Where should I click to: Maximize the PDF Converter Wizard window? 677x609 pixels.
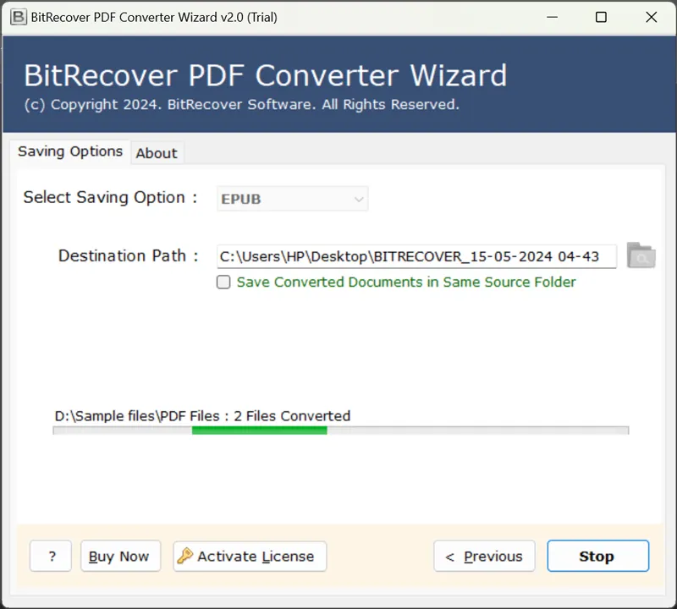coord(601,17)
